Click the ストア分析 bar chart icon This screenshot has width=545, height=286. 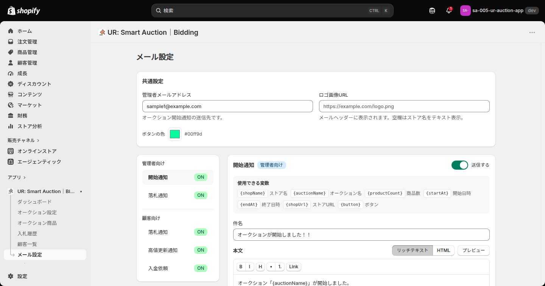[x=11, y=126]
